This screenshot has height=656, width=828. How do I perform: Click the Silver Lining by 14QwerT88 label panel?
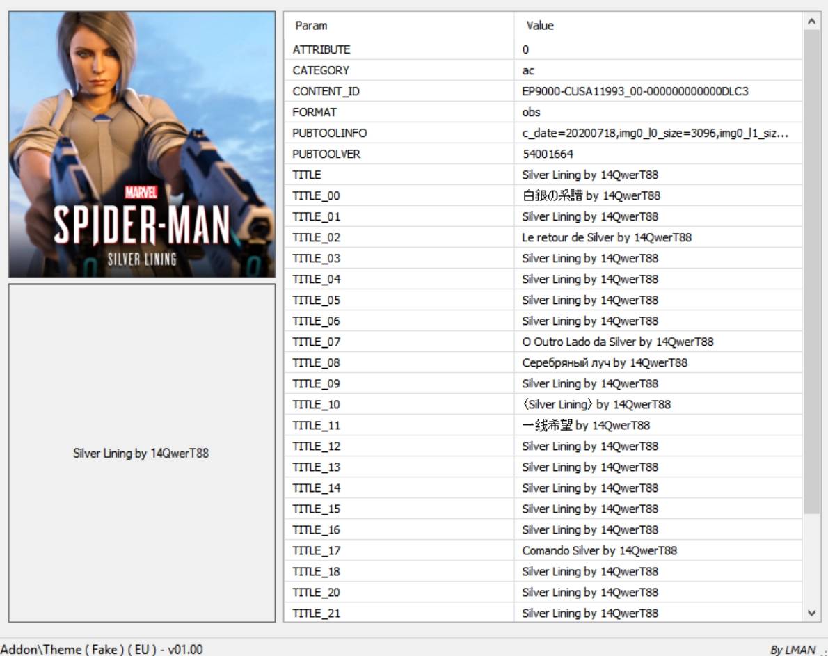click(142, 453)
